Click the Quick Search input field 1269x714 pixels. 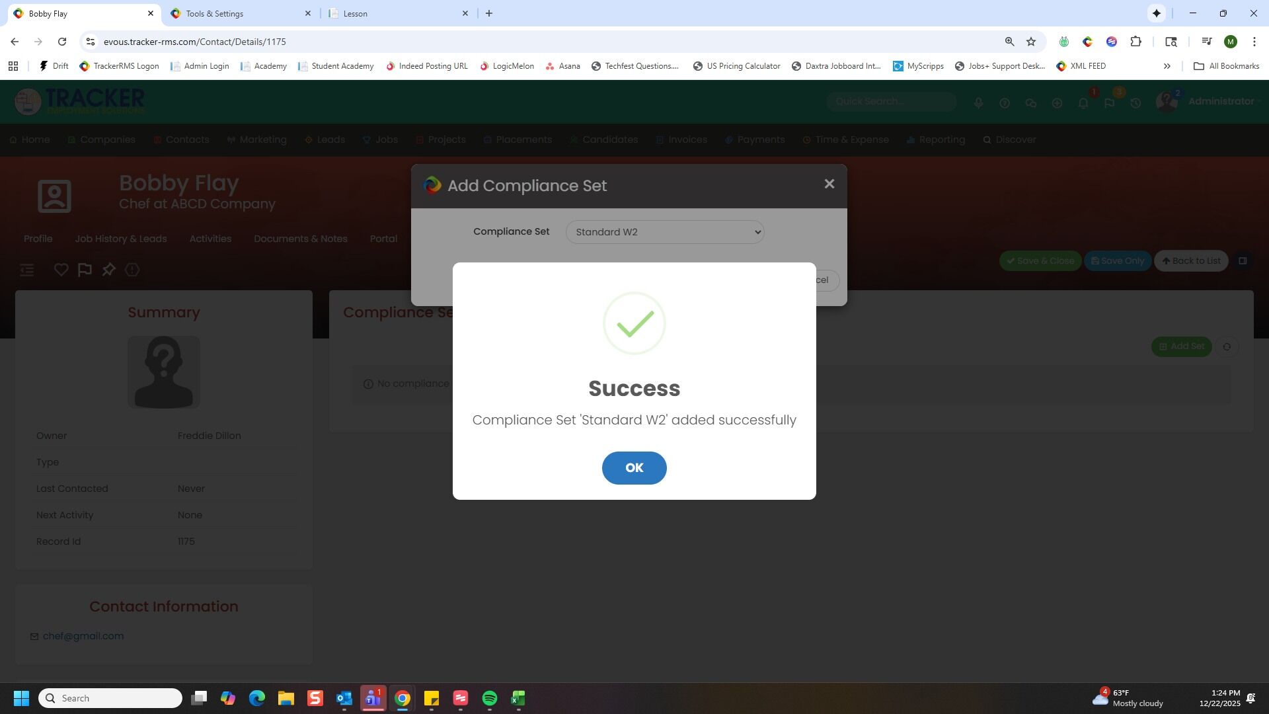tap(890, 102)
